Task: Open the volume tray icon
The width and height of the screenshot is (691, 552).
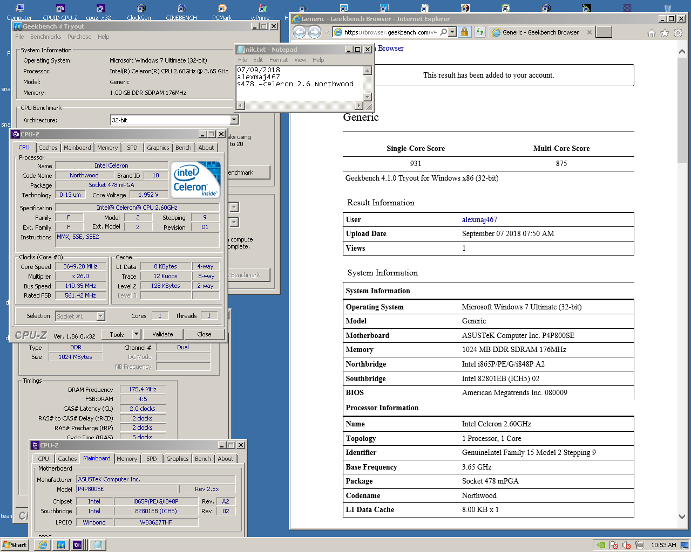Action: [627, 545]
